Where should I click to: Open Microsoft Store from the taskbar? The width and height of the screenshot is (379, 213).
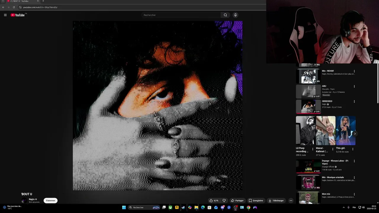coord(209,207)
